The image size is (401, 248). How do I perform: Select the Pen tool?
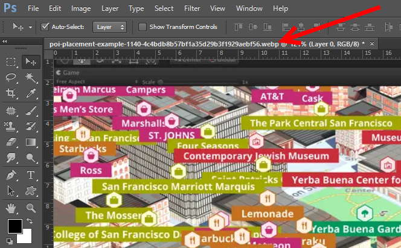coord(11,175)
